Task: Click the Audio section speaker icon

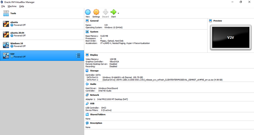Action: click(87, 84)
